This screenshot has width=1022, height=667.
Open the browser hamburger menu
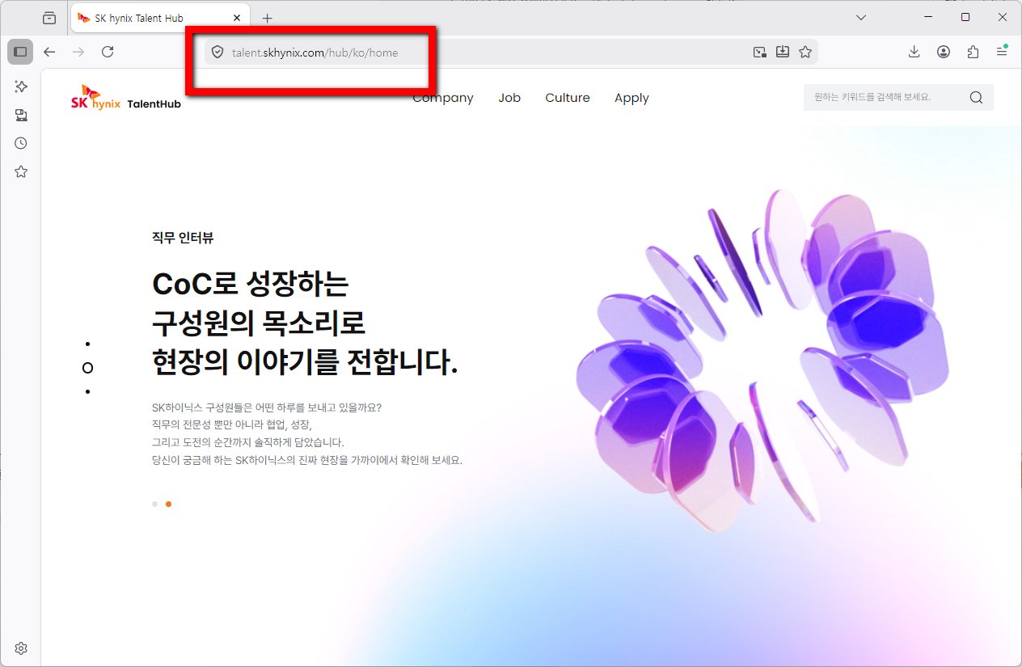point(1002,52)
